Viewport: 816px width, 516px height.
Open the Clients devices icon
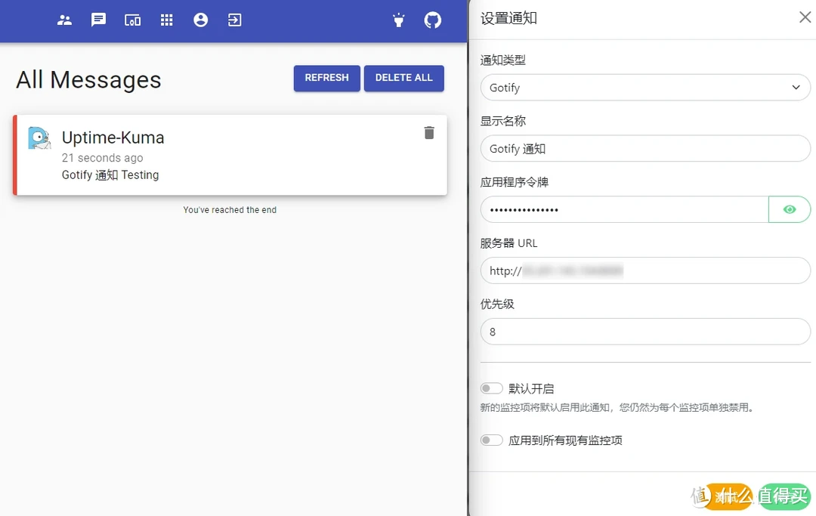(132, 20)
